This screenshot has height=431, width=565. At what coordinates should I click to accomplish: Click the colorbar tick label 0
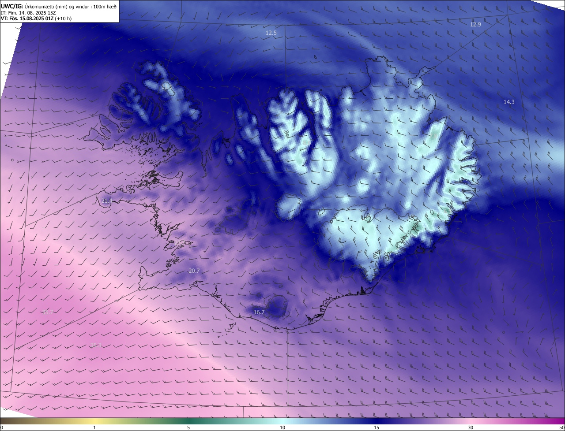[x=2, y=427]
